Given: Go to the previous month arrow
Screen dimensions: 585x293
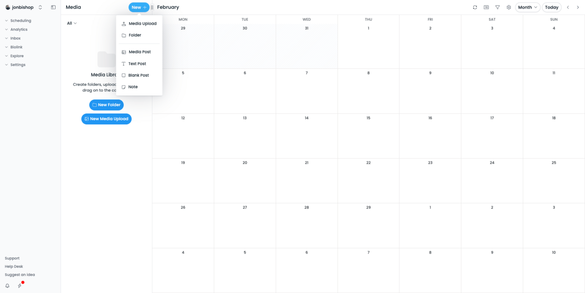Looking at the screenshot, I should pos(568,7).
